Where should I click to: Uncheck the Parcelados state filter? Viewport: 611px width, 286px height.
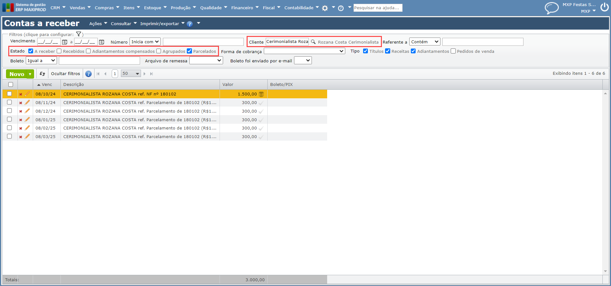189,51
